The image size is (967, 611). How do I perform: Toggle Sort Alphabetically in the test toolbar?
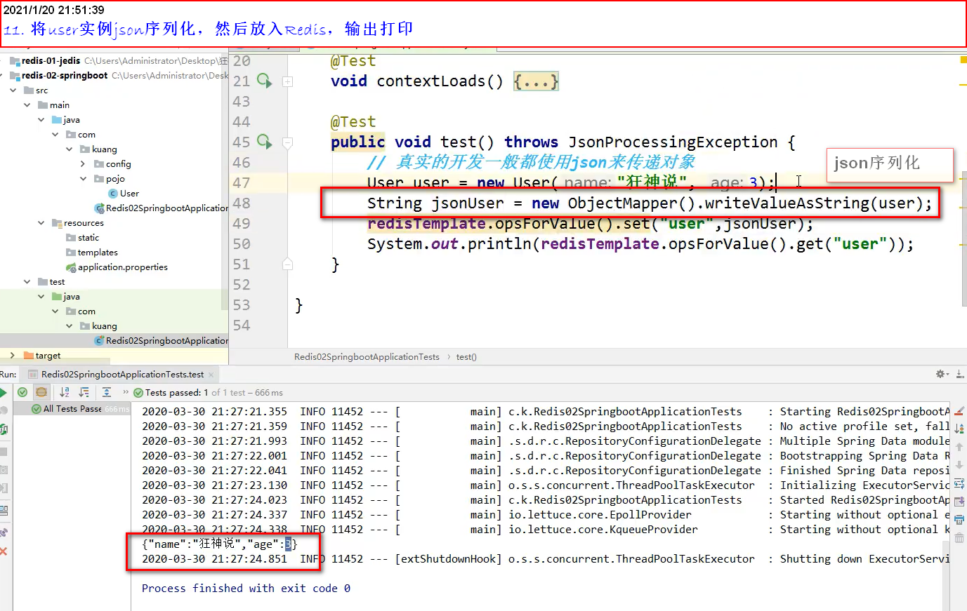coord(65,392)
